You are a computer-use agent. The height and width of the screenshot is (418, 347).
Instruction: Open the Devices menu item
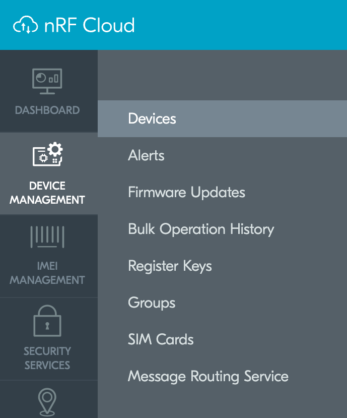223,118
